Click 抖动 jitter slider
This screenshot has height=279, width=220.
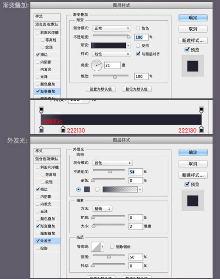pyautogui.click(x=108, y=265)
